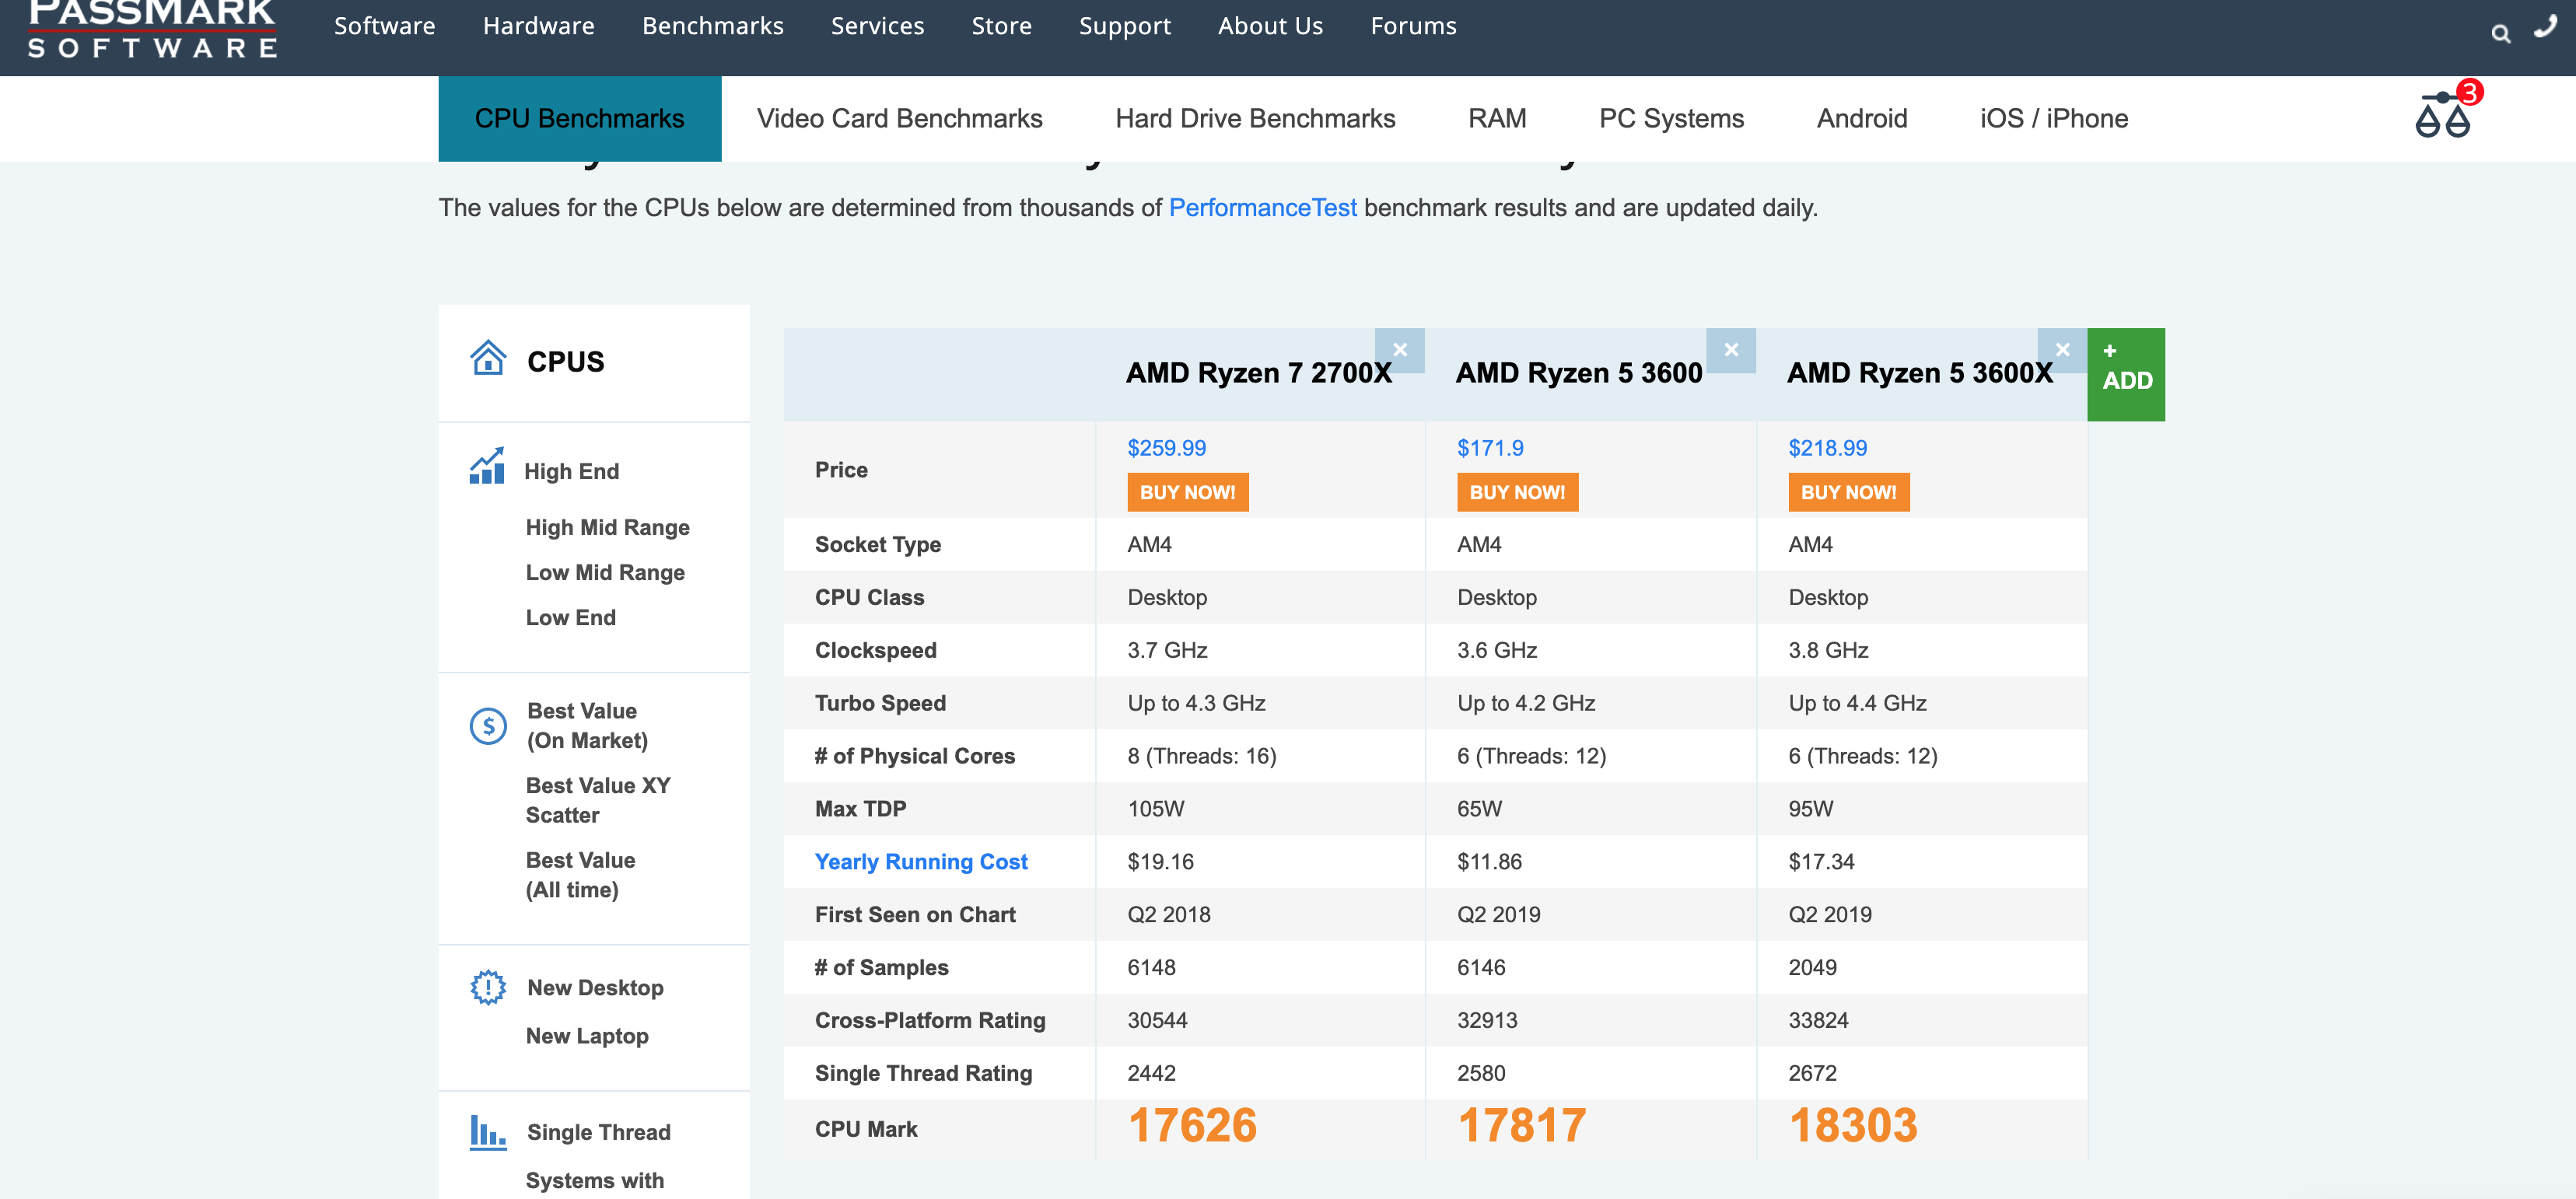The image size is (2576, 1199).
Task: Select Low Mid Range in sidebar
Action: [x=605, y=572]
